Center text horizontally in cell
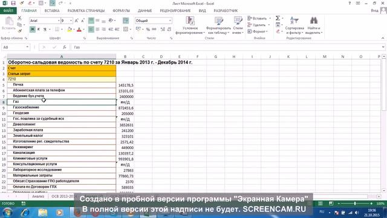The image size is (387, 218). click(97, 30)
